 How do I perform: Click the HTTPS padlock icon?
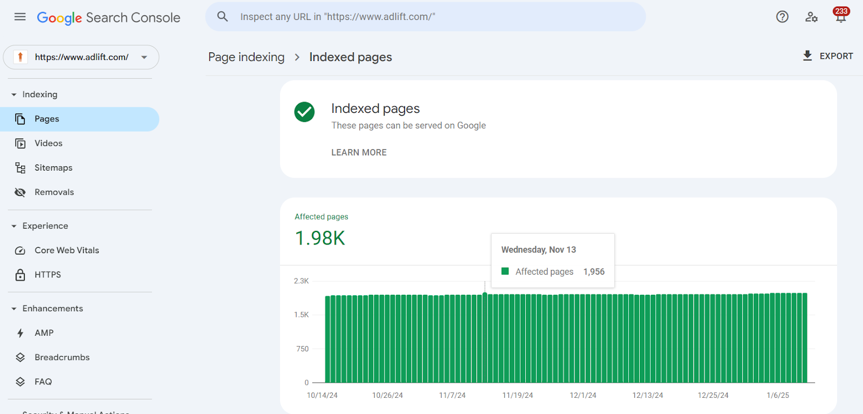(x=20, y=275)
